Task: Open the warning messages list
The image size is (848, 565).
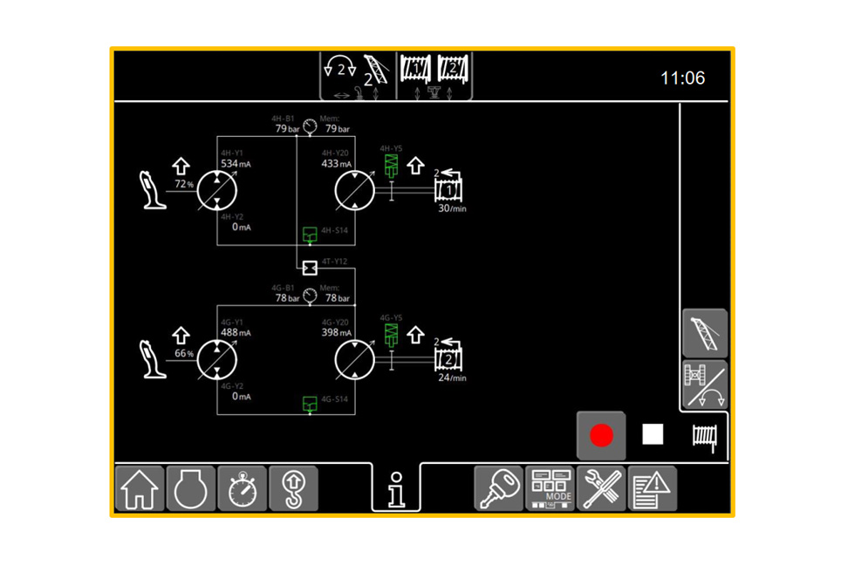Action: [652, 488]
